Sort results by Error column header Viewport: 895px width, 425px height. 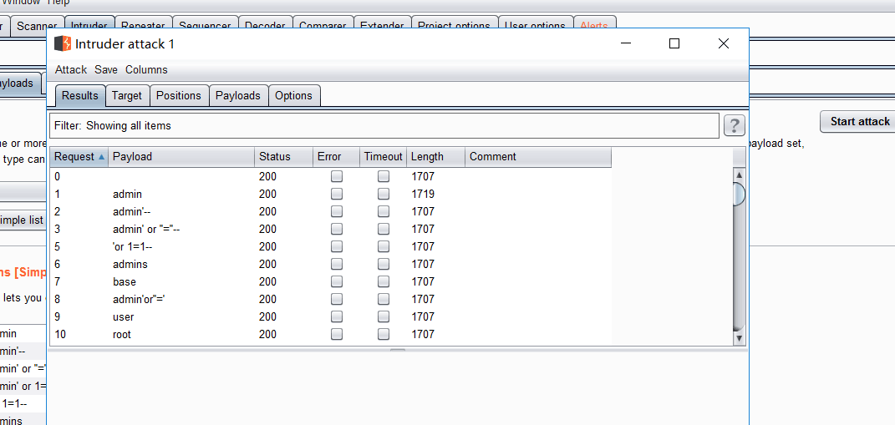[336, 157]
